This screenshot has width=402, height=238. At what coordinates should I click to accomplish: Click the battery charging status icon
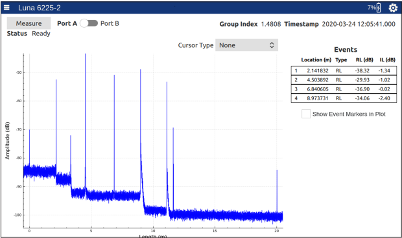379,8
